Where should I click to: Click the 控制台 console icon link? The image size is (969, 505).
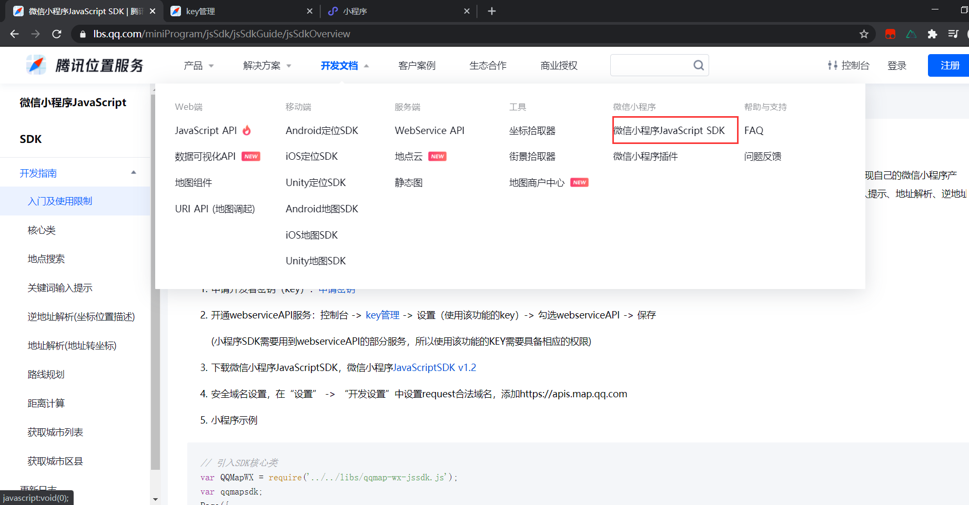(848, 65)
